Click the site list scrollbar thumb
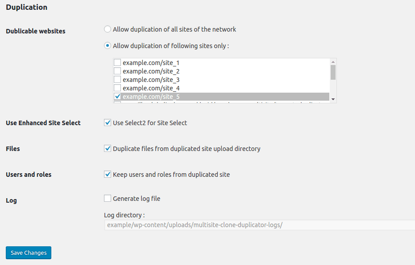Image resolution: width=415 pixels, height=265 pixels. (333, 73)
